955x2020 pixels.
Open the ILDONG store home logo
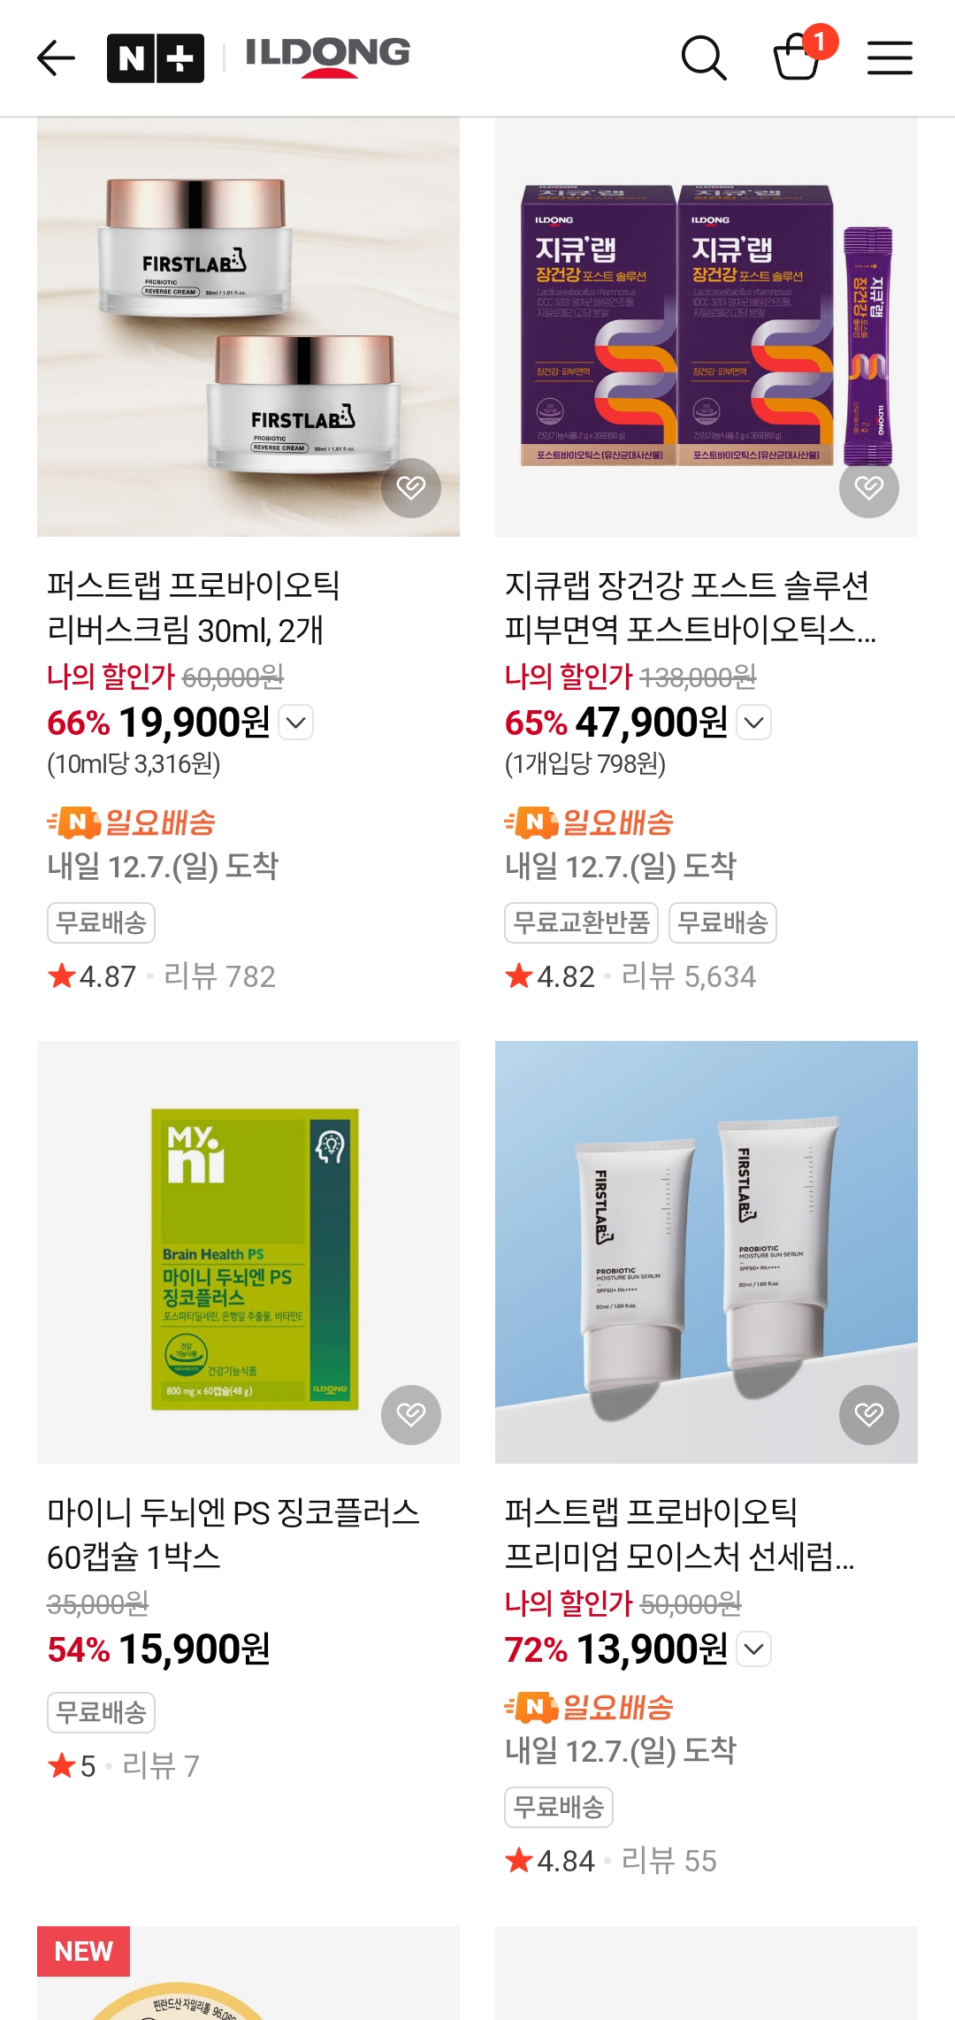327,57
